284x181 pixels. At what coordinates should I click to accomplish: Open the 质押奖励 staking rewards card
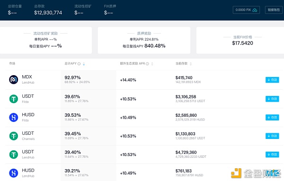144,40
